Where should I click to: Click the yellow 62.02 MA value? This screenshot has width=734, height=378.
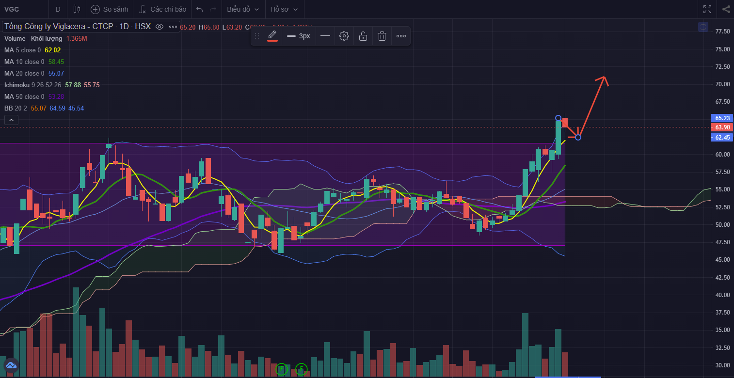(52, 50)
